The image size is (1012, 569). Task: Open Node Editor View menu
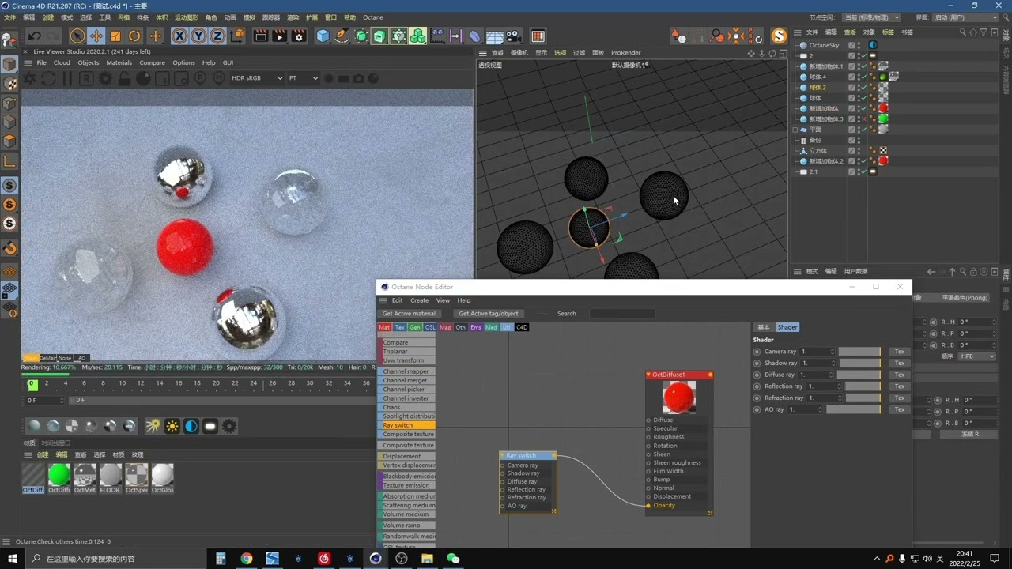443,300
